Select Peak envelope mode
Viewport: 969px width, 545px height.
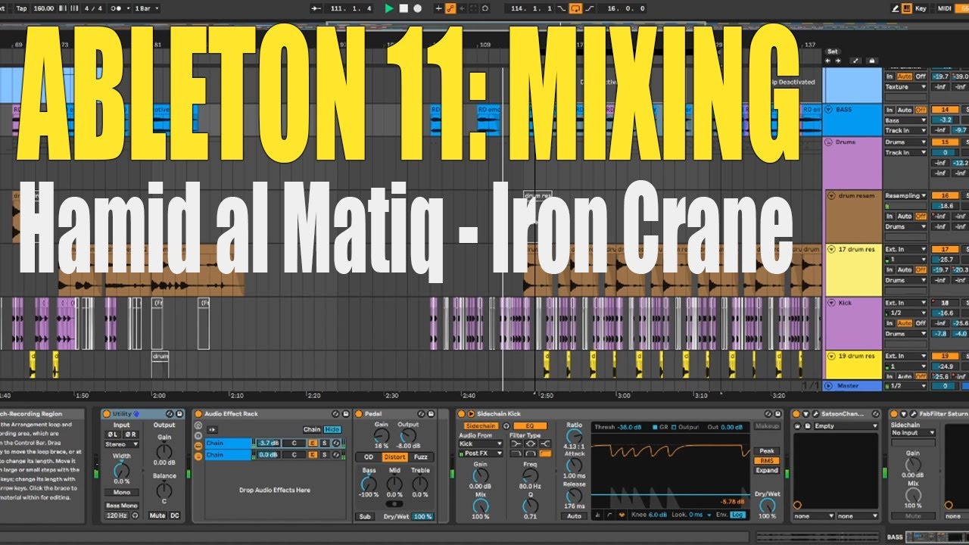(767, 451)
